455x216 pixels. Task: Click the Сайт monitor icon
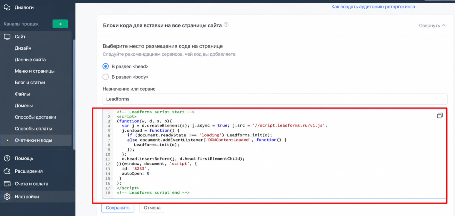coord(7,37)
